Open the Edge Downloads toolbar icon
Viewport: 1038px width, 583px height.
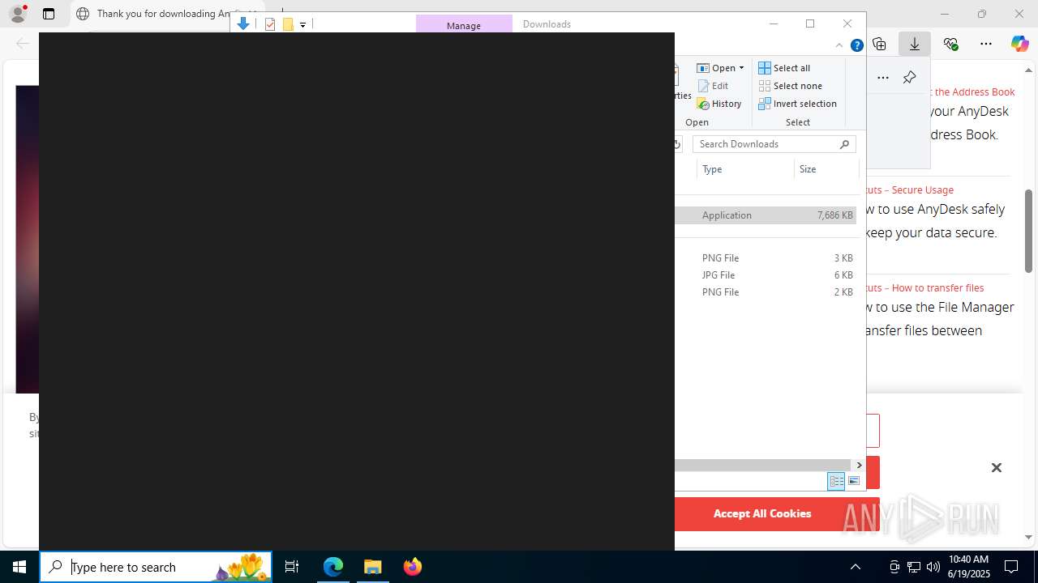tap(915, 44)
